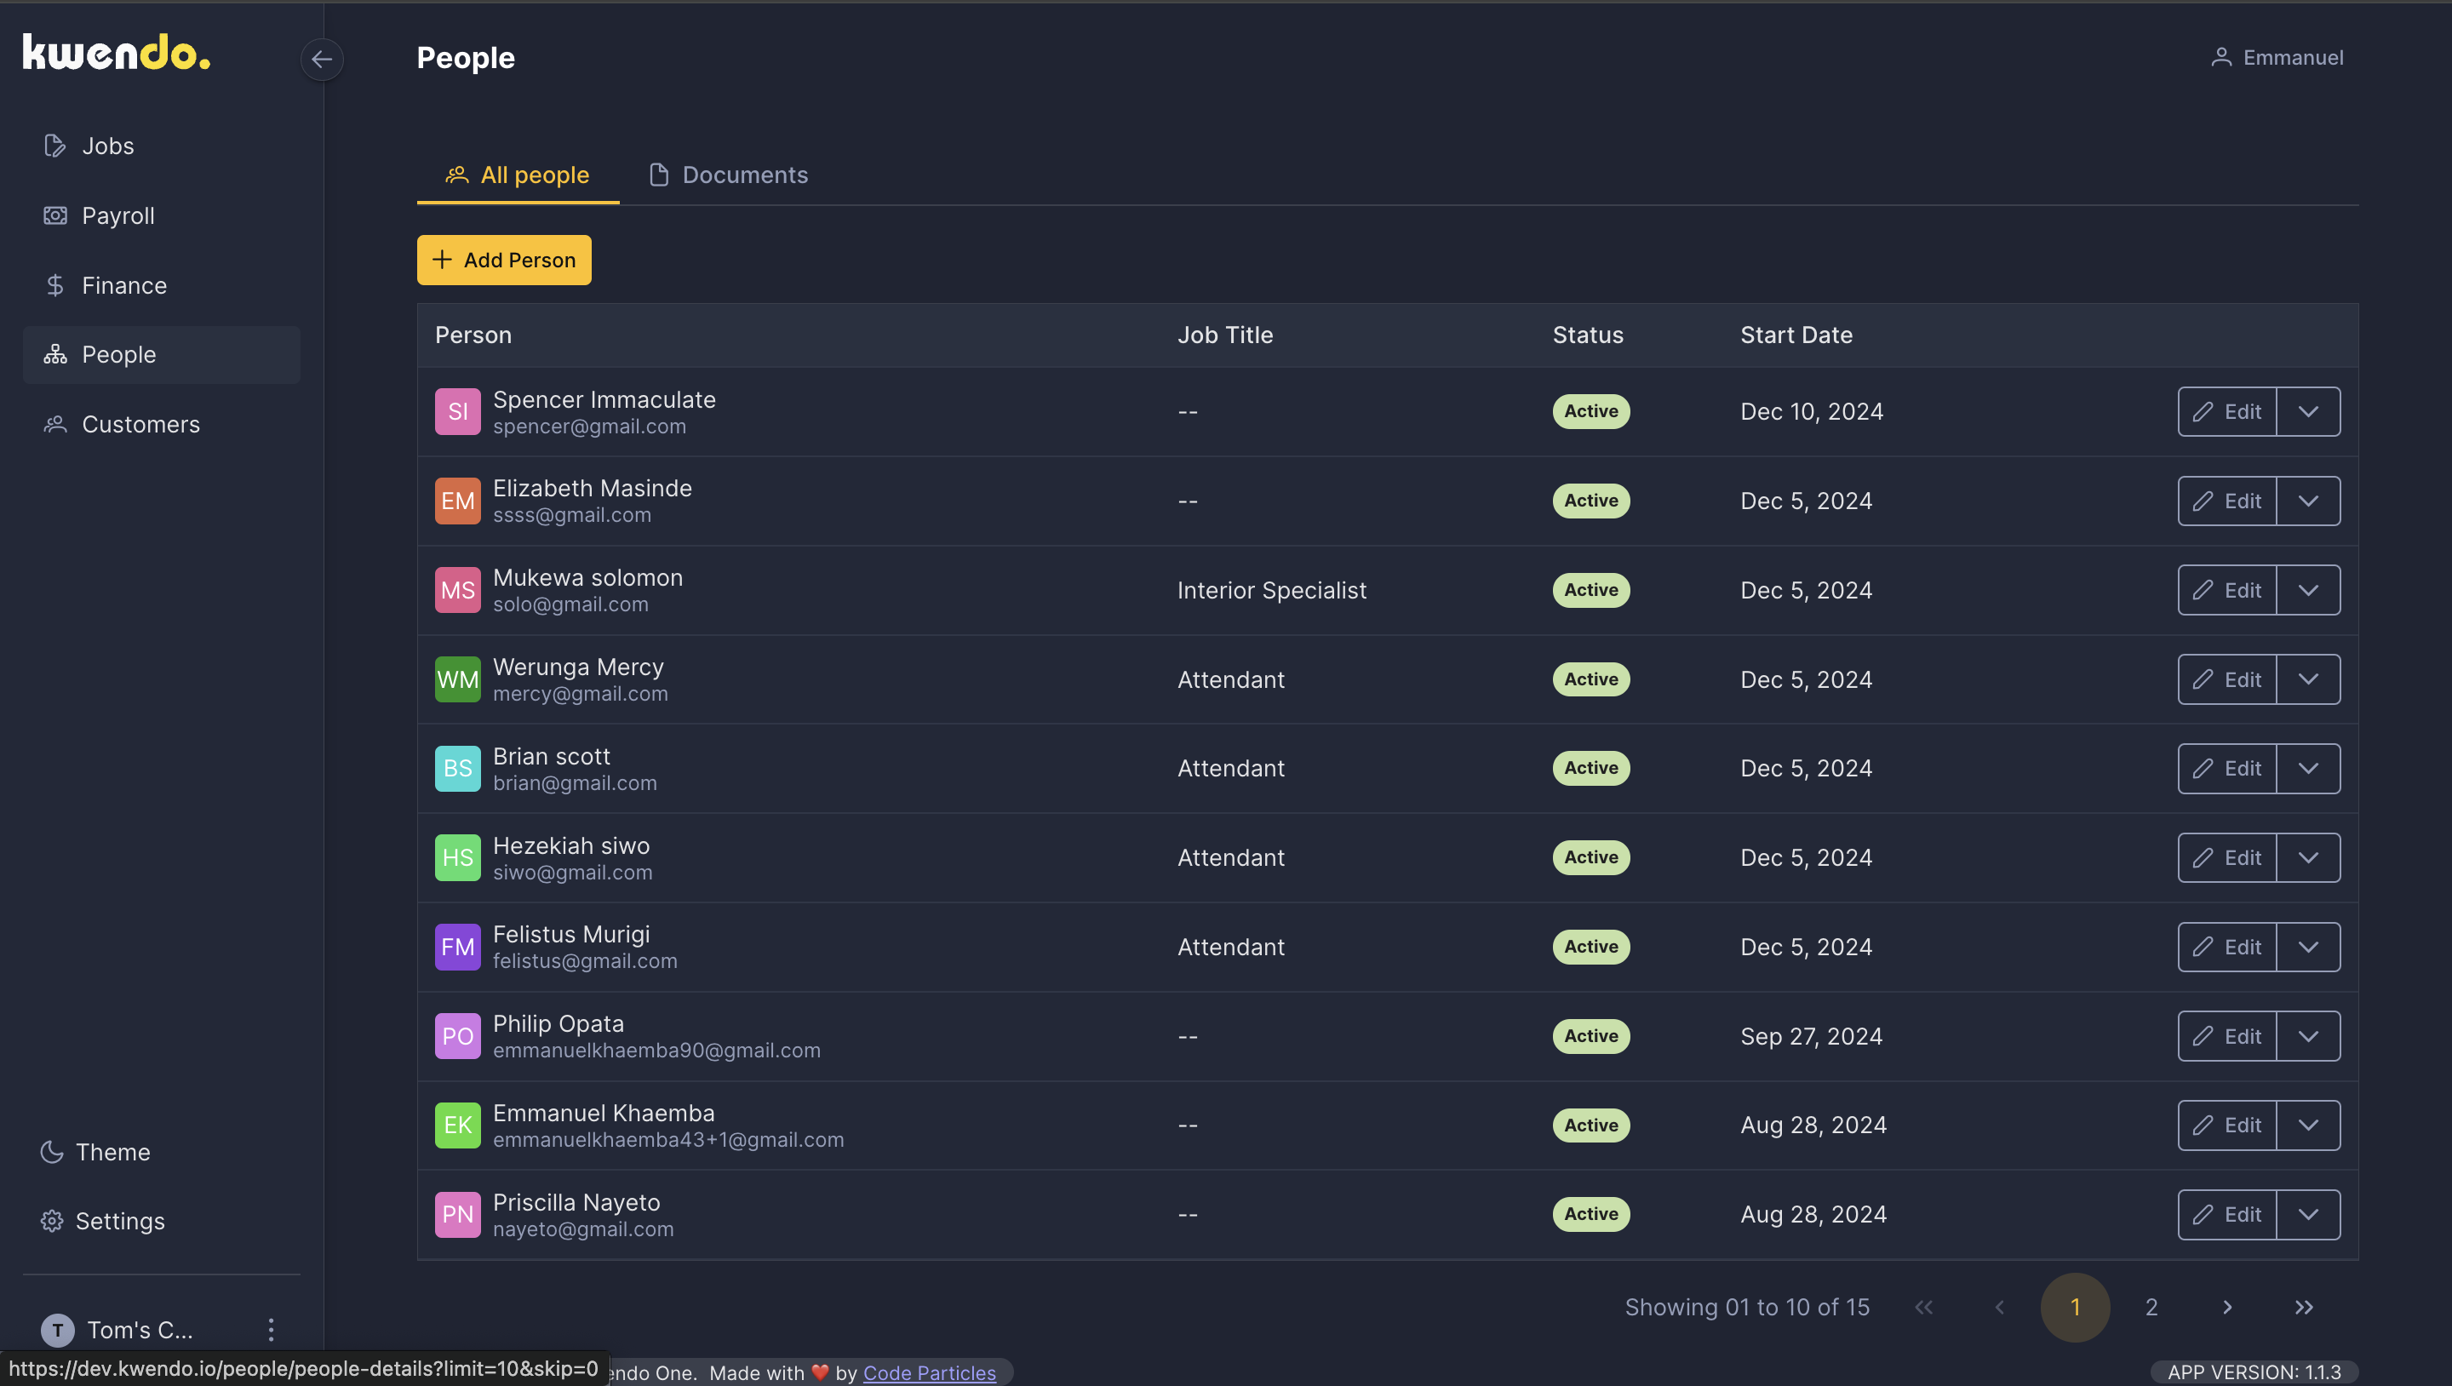Go to page 2
Viewport: 2452px width, 1386px height.
2151,1308
